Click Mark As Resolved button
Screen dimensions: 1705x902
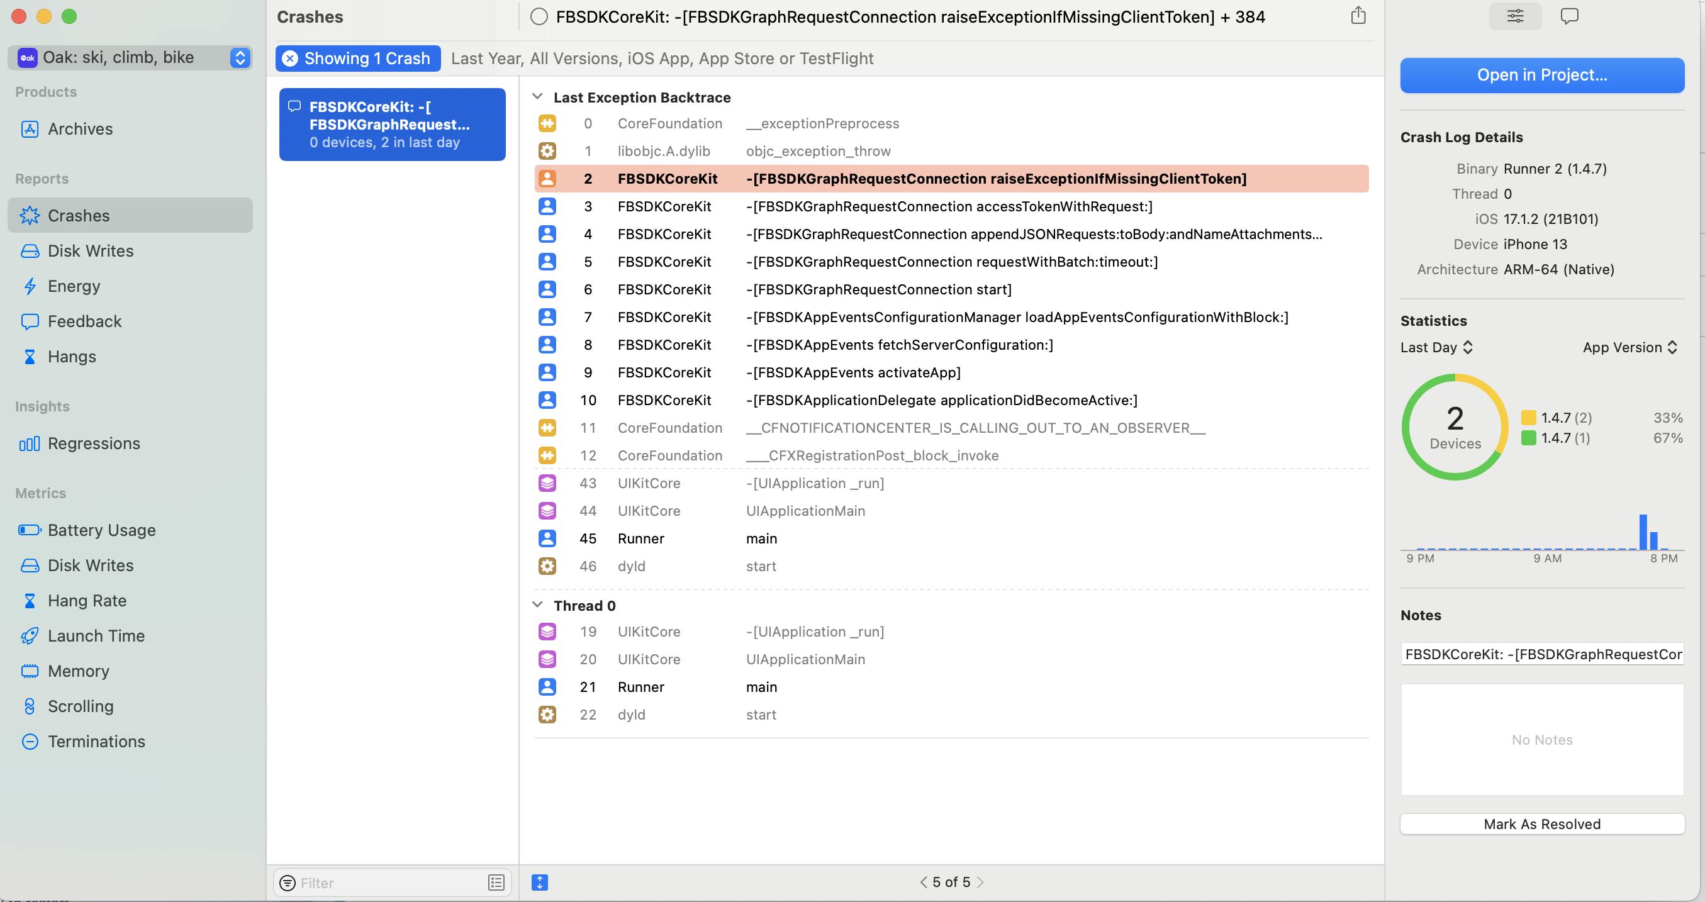(1541, 823)
